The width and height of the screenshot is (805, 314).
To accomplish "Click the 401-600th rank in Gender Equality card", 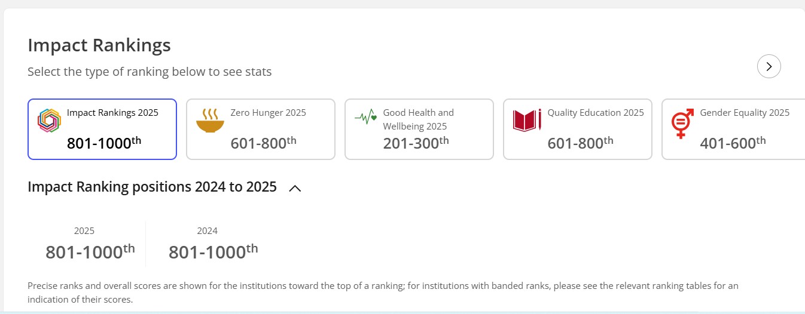I will tap(733, 143).
